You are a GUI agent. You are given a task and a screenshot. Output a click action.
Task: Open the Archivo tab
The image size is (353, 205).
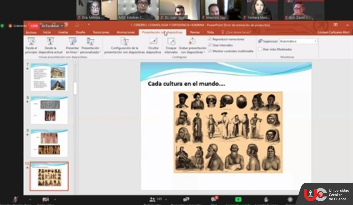[x=31, y=32]
